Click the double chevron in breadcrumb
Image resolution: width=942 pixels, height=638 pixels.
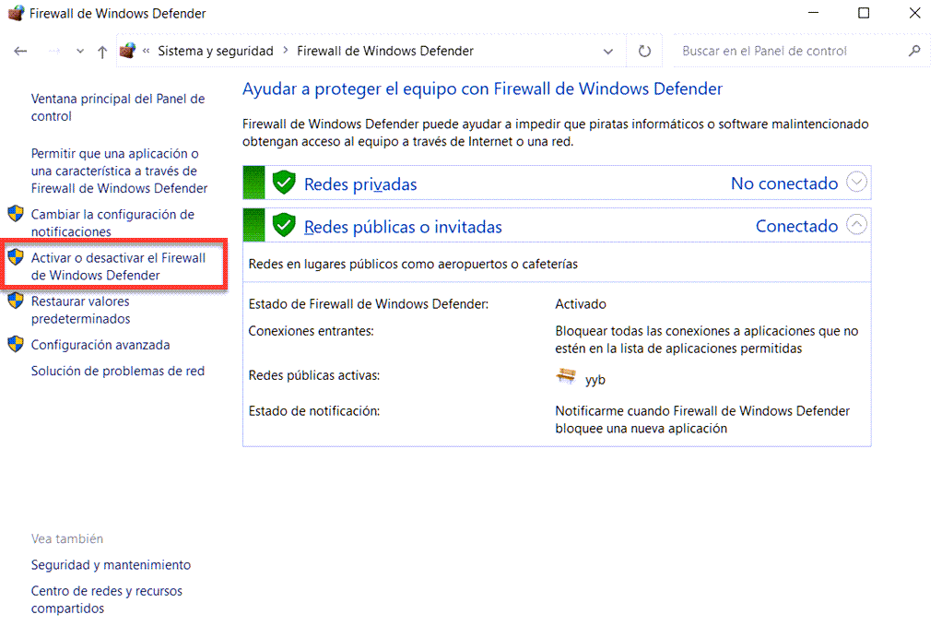(146, 51)
